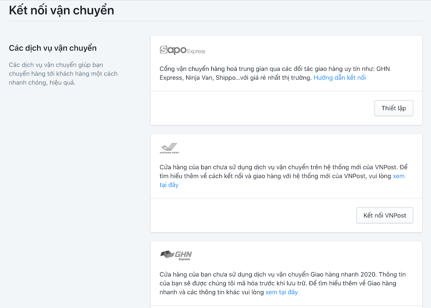The width and height of the screenshot is (431, 308).
Task: Click the Sapo Express logo
Action: (182, 50)
